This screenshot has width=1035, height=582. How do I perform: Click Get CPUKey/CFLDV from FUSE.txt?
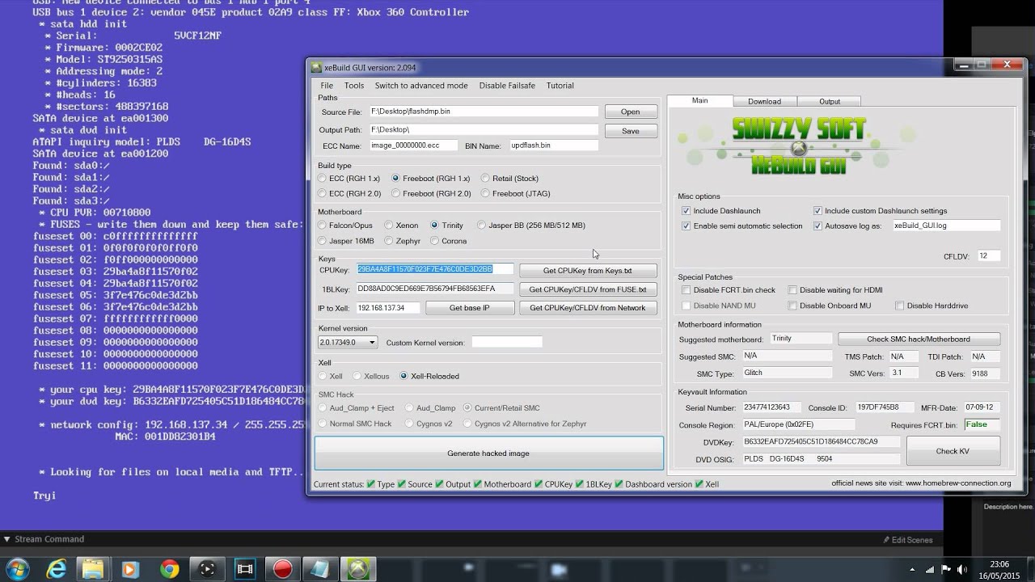588,289
